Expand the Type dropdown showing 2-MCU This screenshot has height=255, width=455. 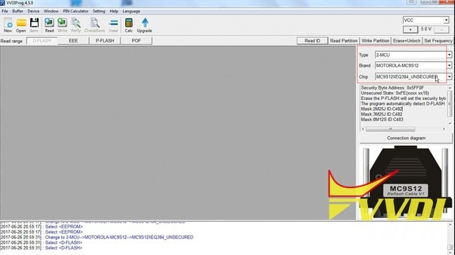point(449,55)
